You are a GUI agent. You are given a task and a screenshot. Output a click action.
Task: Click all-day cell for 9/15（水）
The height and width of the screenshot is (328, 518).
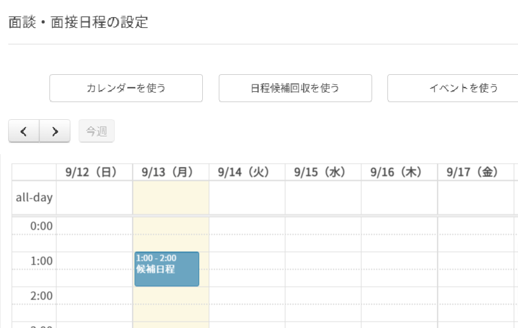coord(323,197)
